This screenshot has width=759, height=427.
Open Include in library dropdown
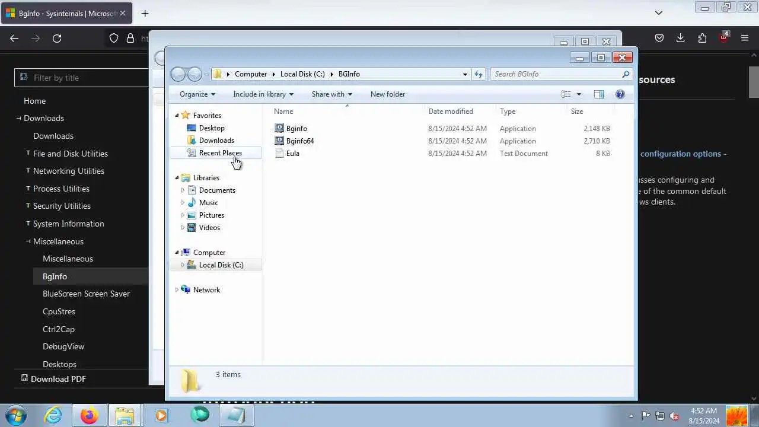[263, 94]
